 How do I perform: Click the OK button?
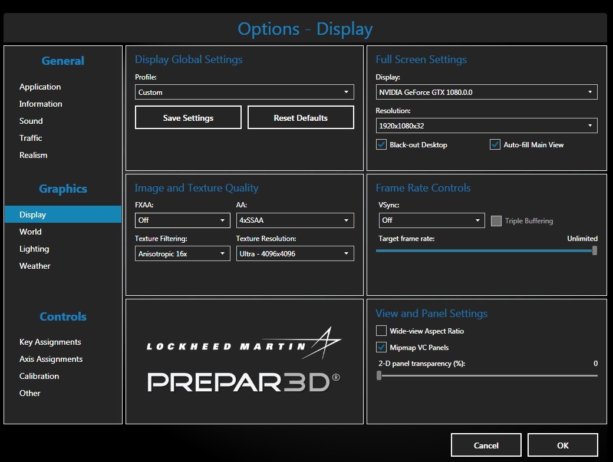[562, 445]
